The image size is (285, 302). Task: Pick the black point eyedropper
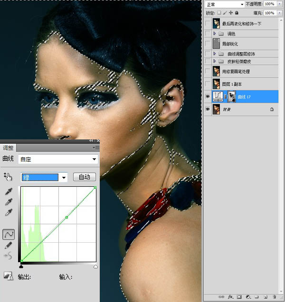tap(9, 191)
